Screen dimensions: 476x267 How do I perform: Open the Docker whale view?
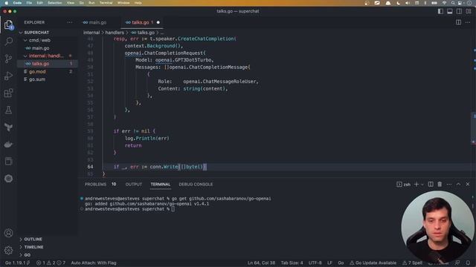pyautogui.click(x=8, y=145)
